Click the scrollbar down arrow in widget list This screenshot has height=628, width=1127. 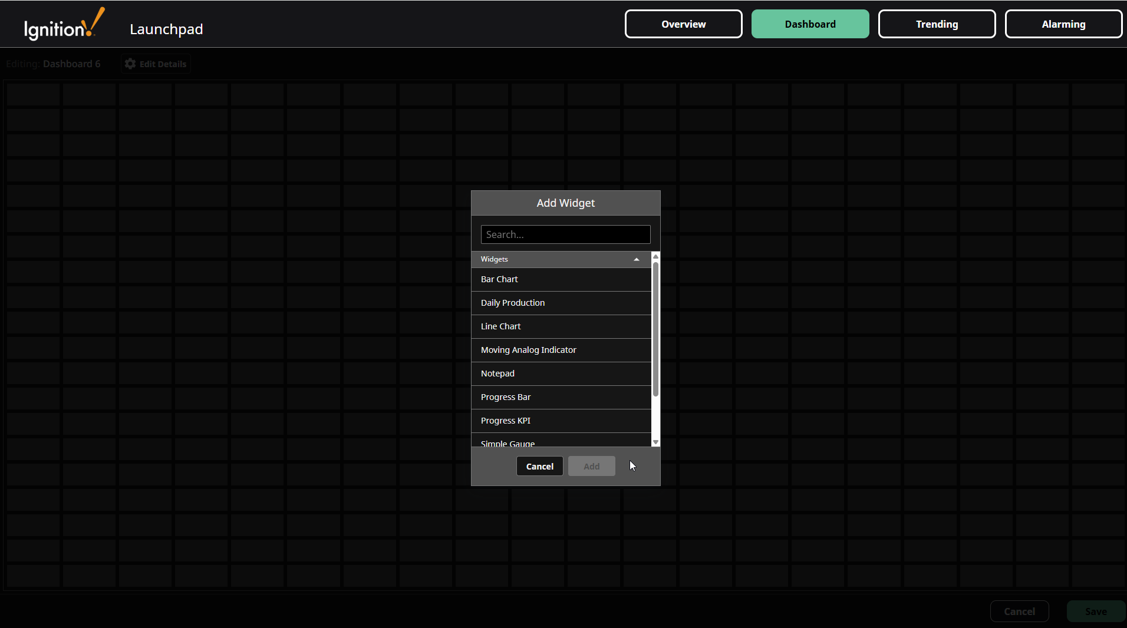pyautogui.click(x=655, y=441)
